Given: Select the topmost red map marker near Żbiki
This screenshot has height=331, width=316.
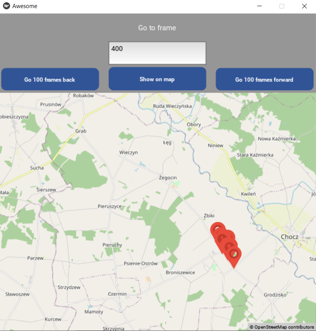Looking at the screenshot, I should click(x=218, y=228).
